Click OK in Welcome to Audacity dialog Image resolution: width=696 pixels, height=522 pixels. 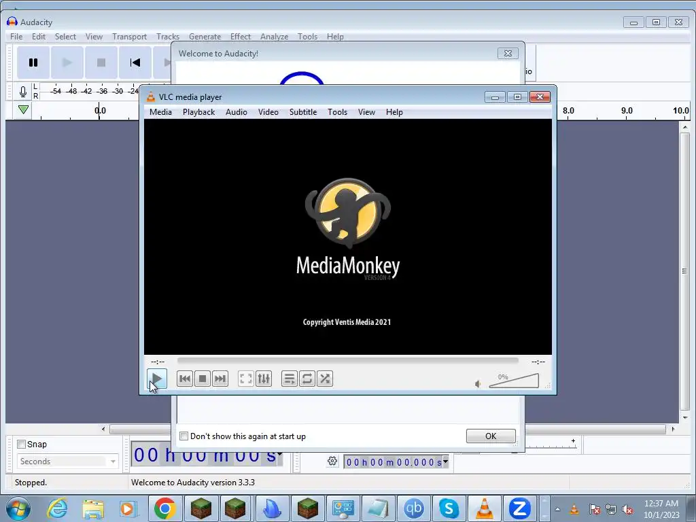coord(491,436)
